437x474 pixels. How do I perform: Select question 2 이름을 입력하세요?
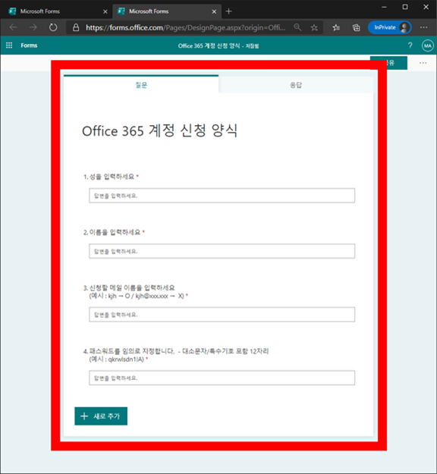pyautogui.click(x=114, y=232)
